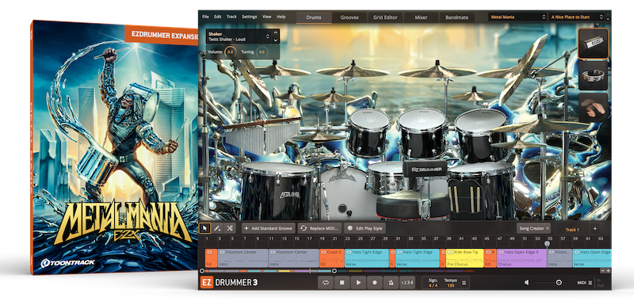
Task: Select the Hats Open Edge 3 Chorus block
Action: pos(522,258)
